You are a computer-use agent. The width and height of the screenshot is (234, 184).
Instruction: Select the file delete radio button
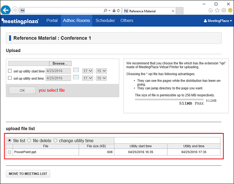(x=29, y=140)
